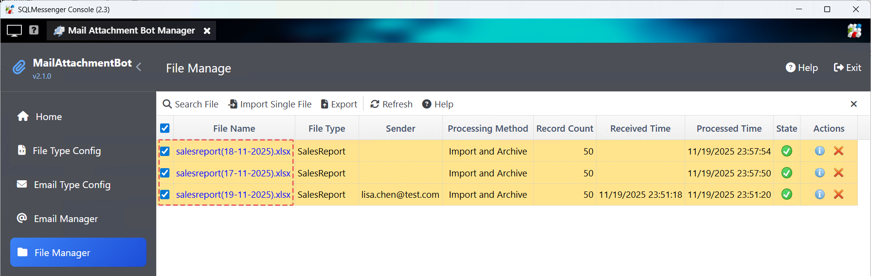
Task: Click the lisa.chen@test.com sender cell
Action: tap(400, 194)
